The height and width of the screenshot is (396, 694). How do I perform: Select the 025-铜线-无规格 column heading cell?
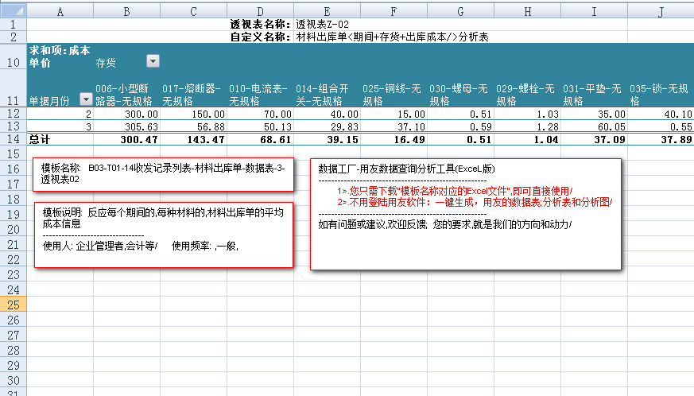(x=394, y=95)
